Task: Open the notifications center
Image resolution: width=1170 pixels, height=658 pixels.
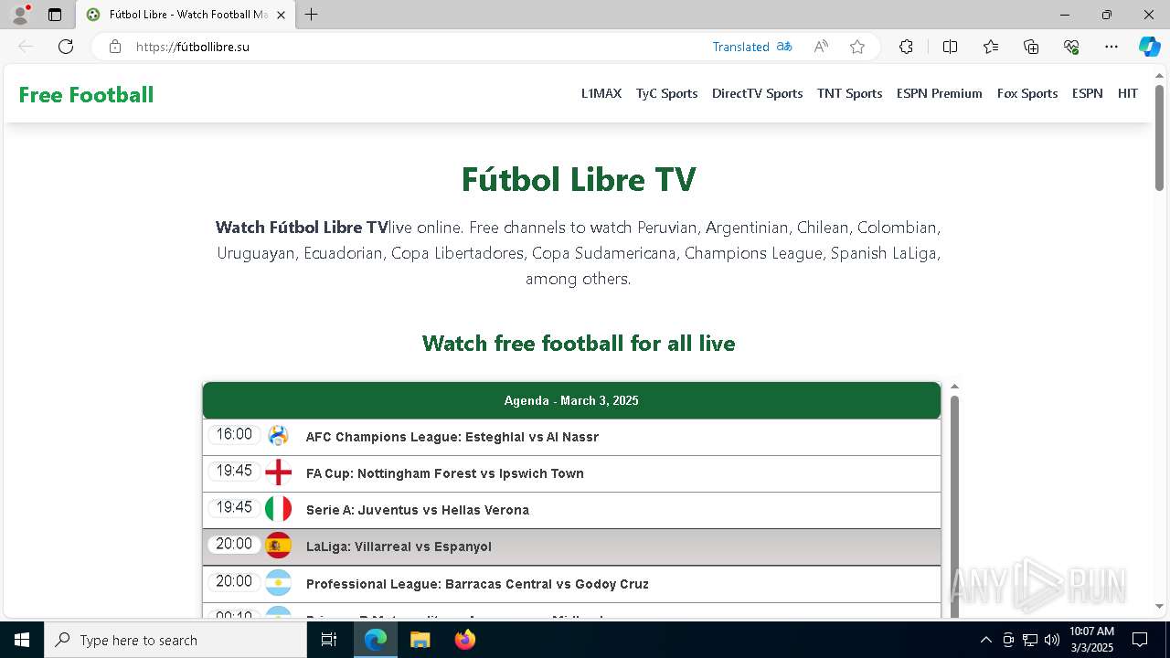Action: click(1140, 640)
